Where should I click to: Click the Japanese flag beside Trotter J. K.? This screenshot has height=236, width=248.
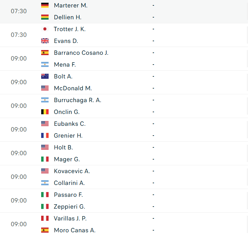click(45, 29)
